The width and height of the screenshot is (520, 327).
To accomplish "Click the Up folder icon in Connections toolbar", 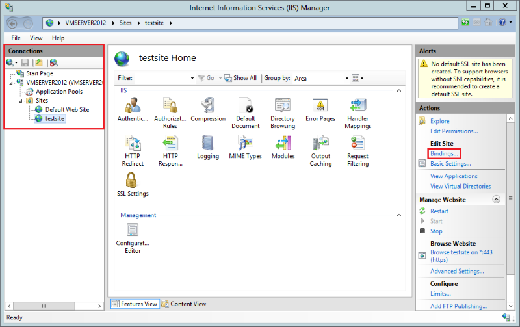I will [x=39, y=62].
